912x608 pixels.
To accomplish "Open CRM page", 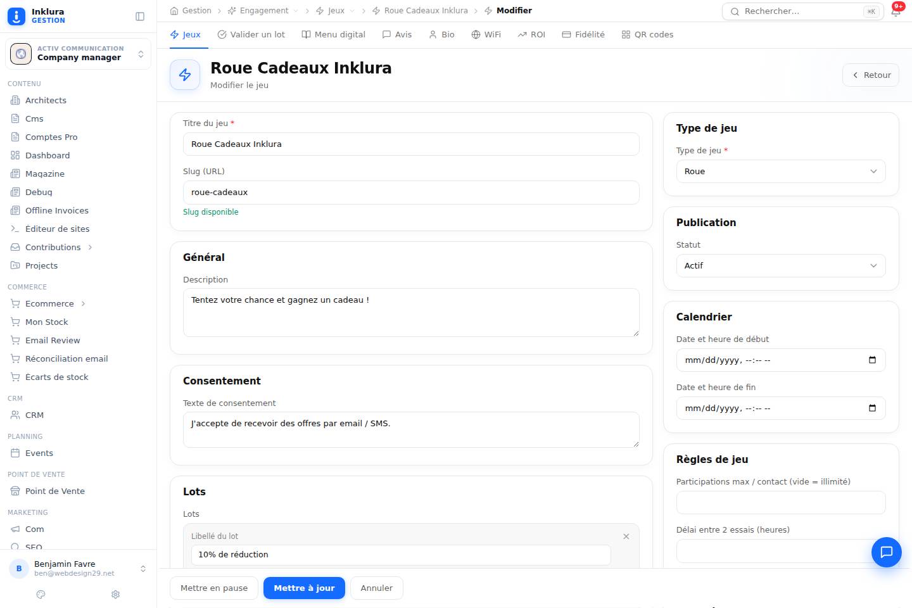I will (x=34, y=415).
